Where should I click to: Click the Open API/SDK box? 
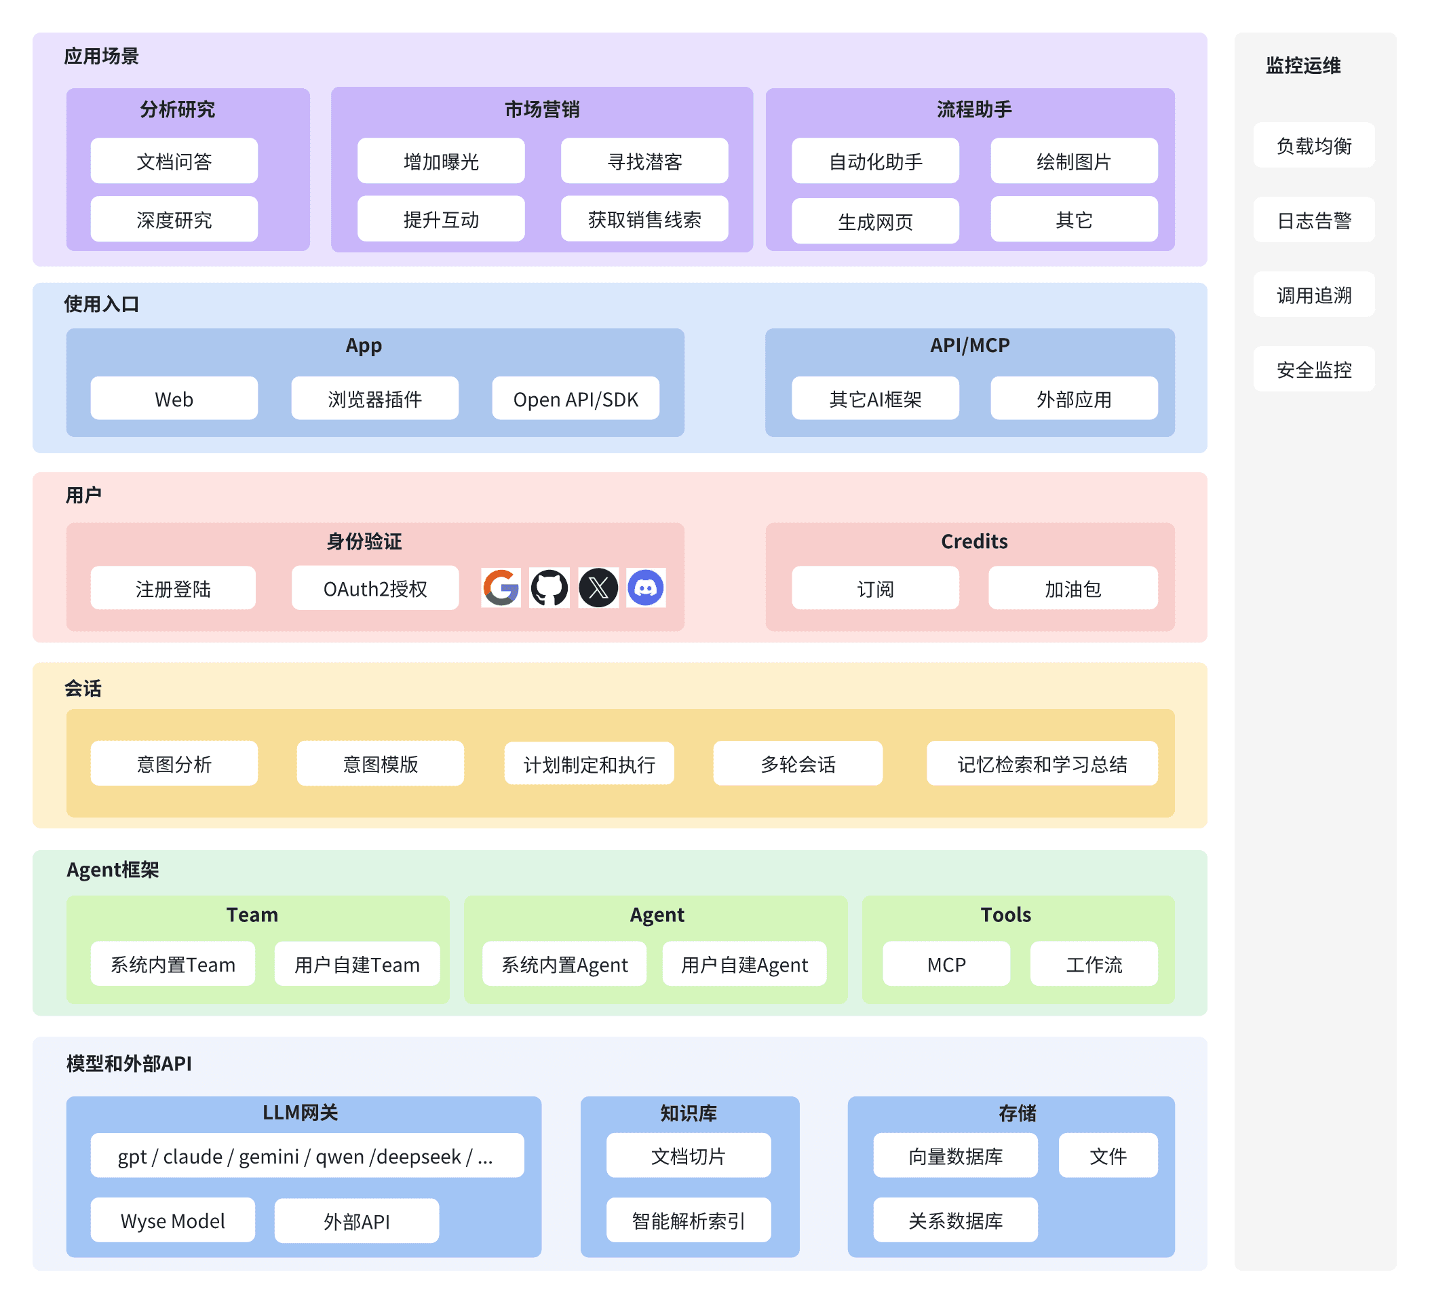pyautogui.click(x=575, y=400)
